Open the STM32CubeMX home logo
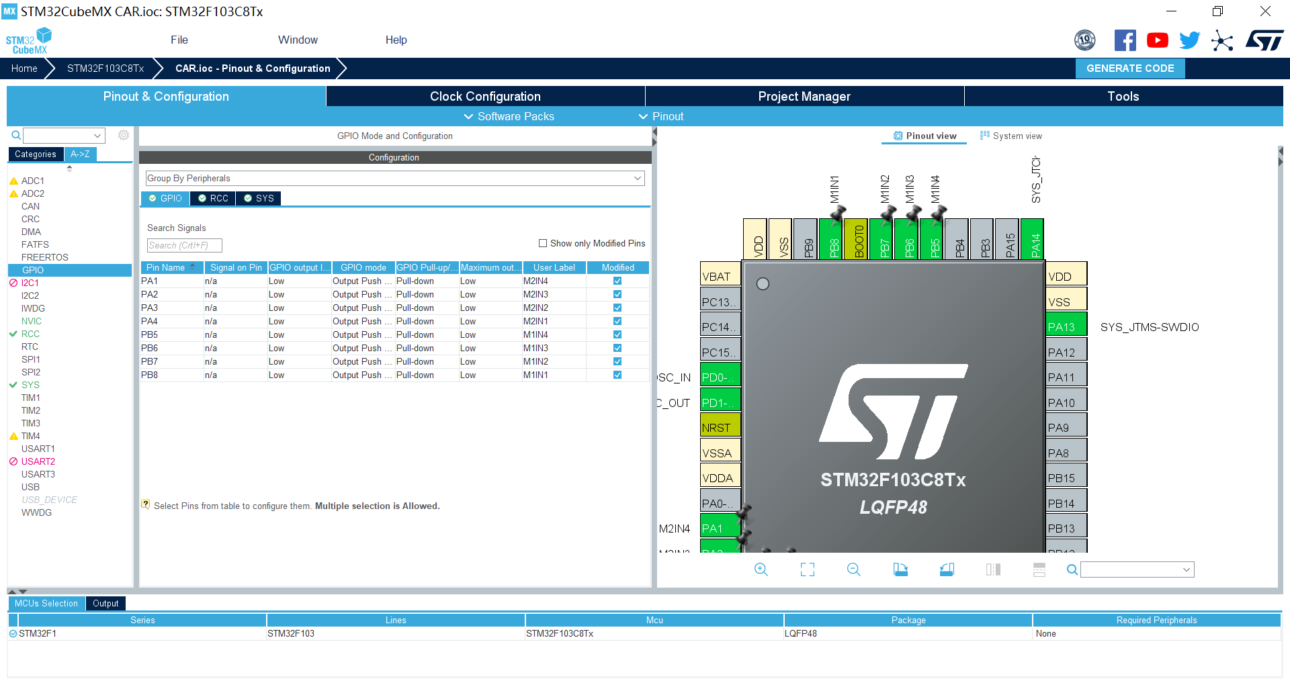This screenshot has width=1290, height=685. (28, 41)
